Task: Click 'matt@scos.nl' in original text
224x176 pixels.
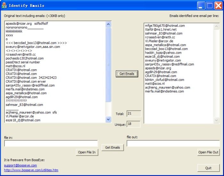Action: click(15, 66)
